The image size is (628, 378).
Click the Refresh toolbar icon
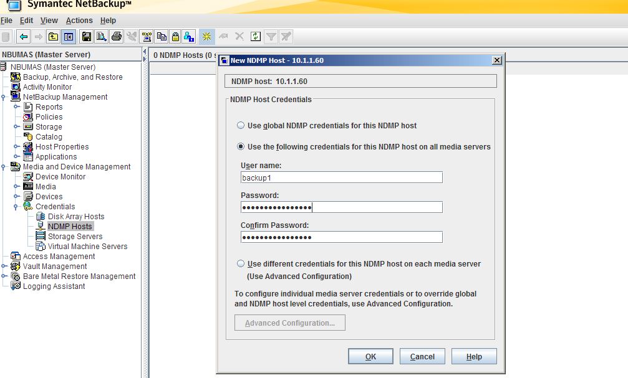coord(254,36)
